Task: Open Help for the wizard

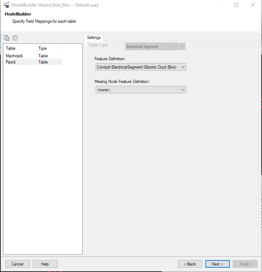Action: pos(45,264)
